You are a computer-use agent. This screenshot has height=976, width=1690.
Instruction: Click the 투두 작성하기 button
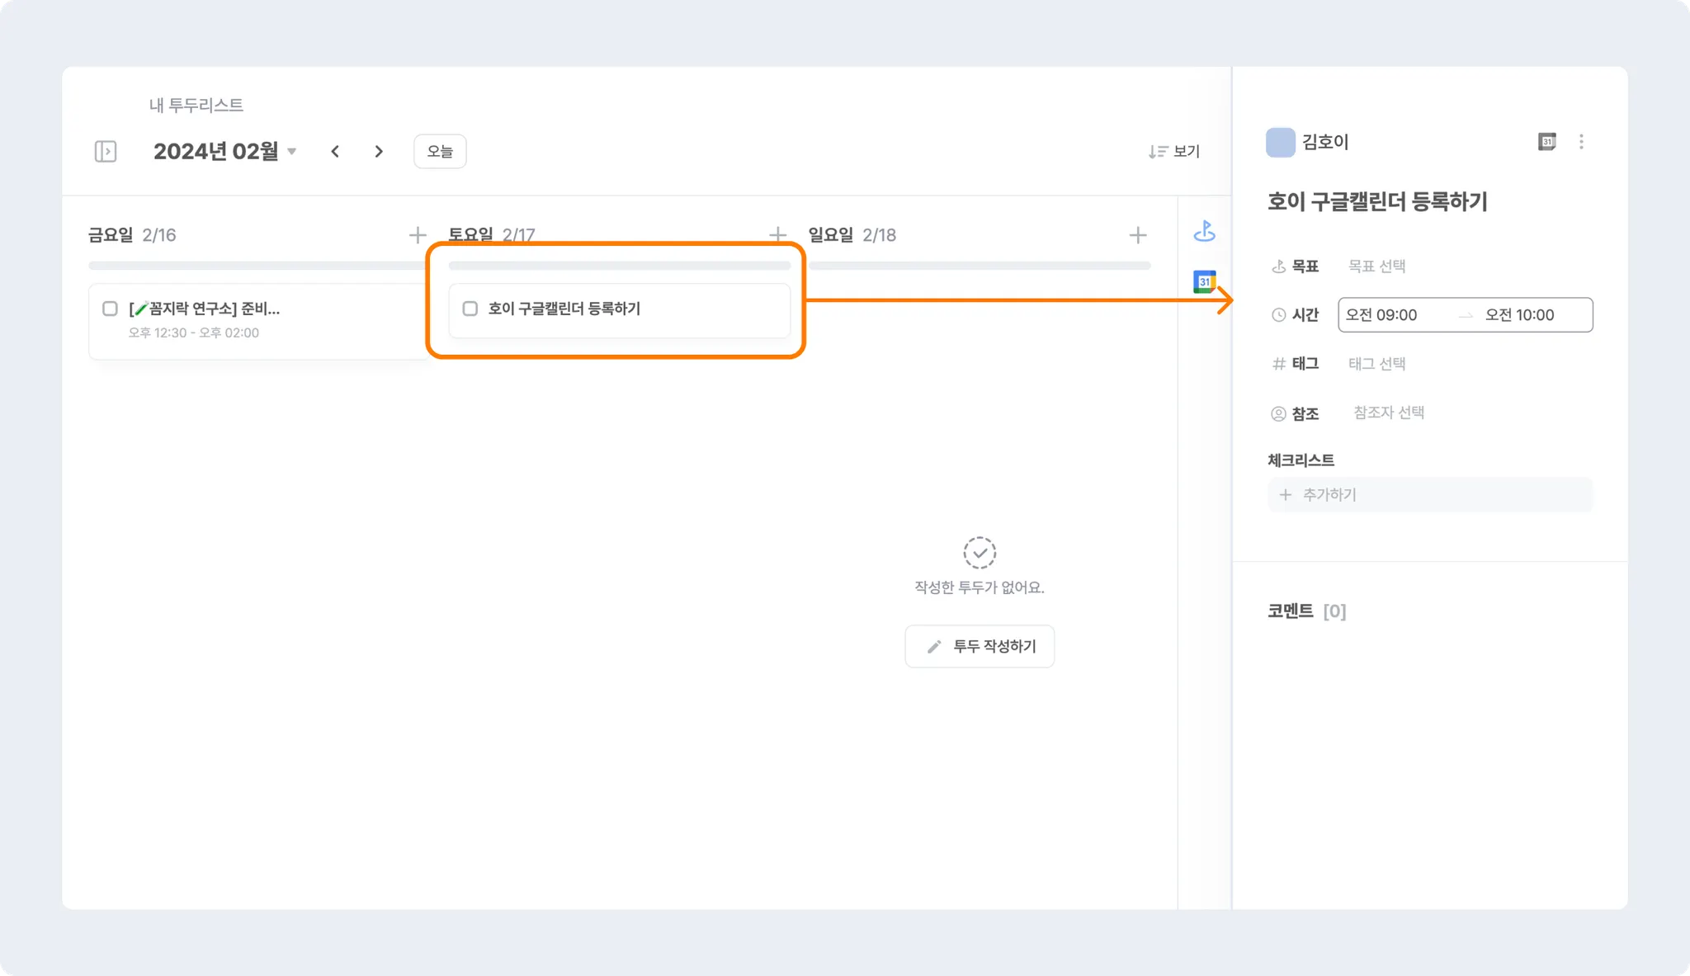click(980, 646)
